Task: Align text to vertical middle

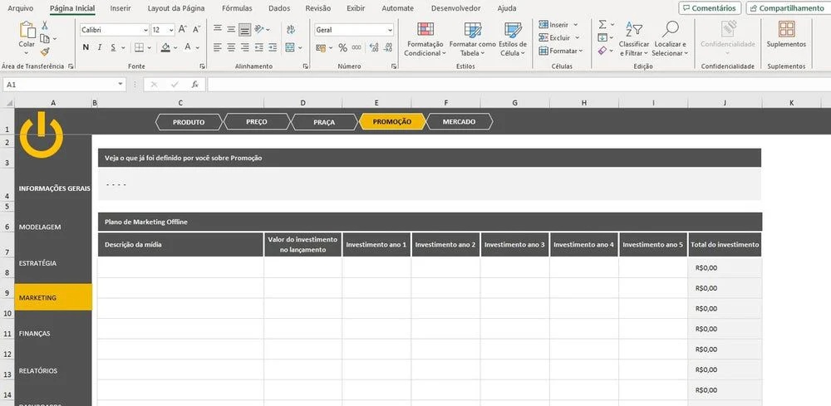Action: point(231,29)
